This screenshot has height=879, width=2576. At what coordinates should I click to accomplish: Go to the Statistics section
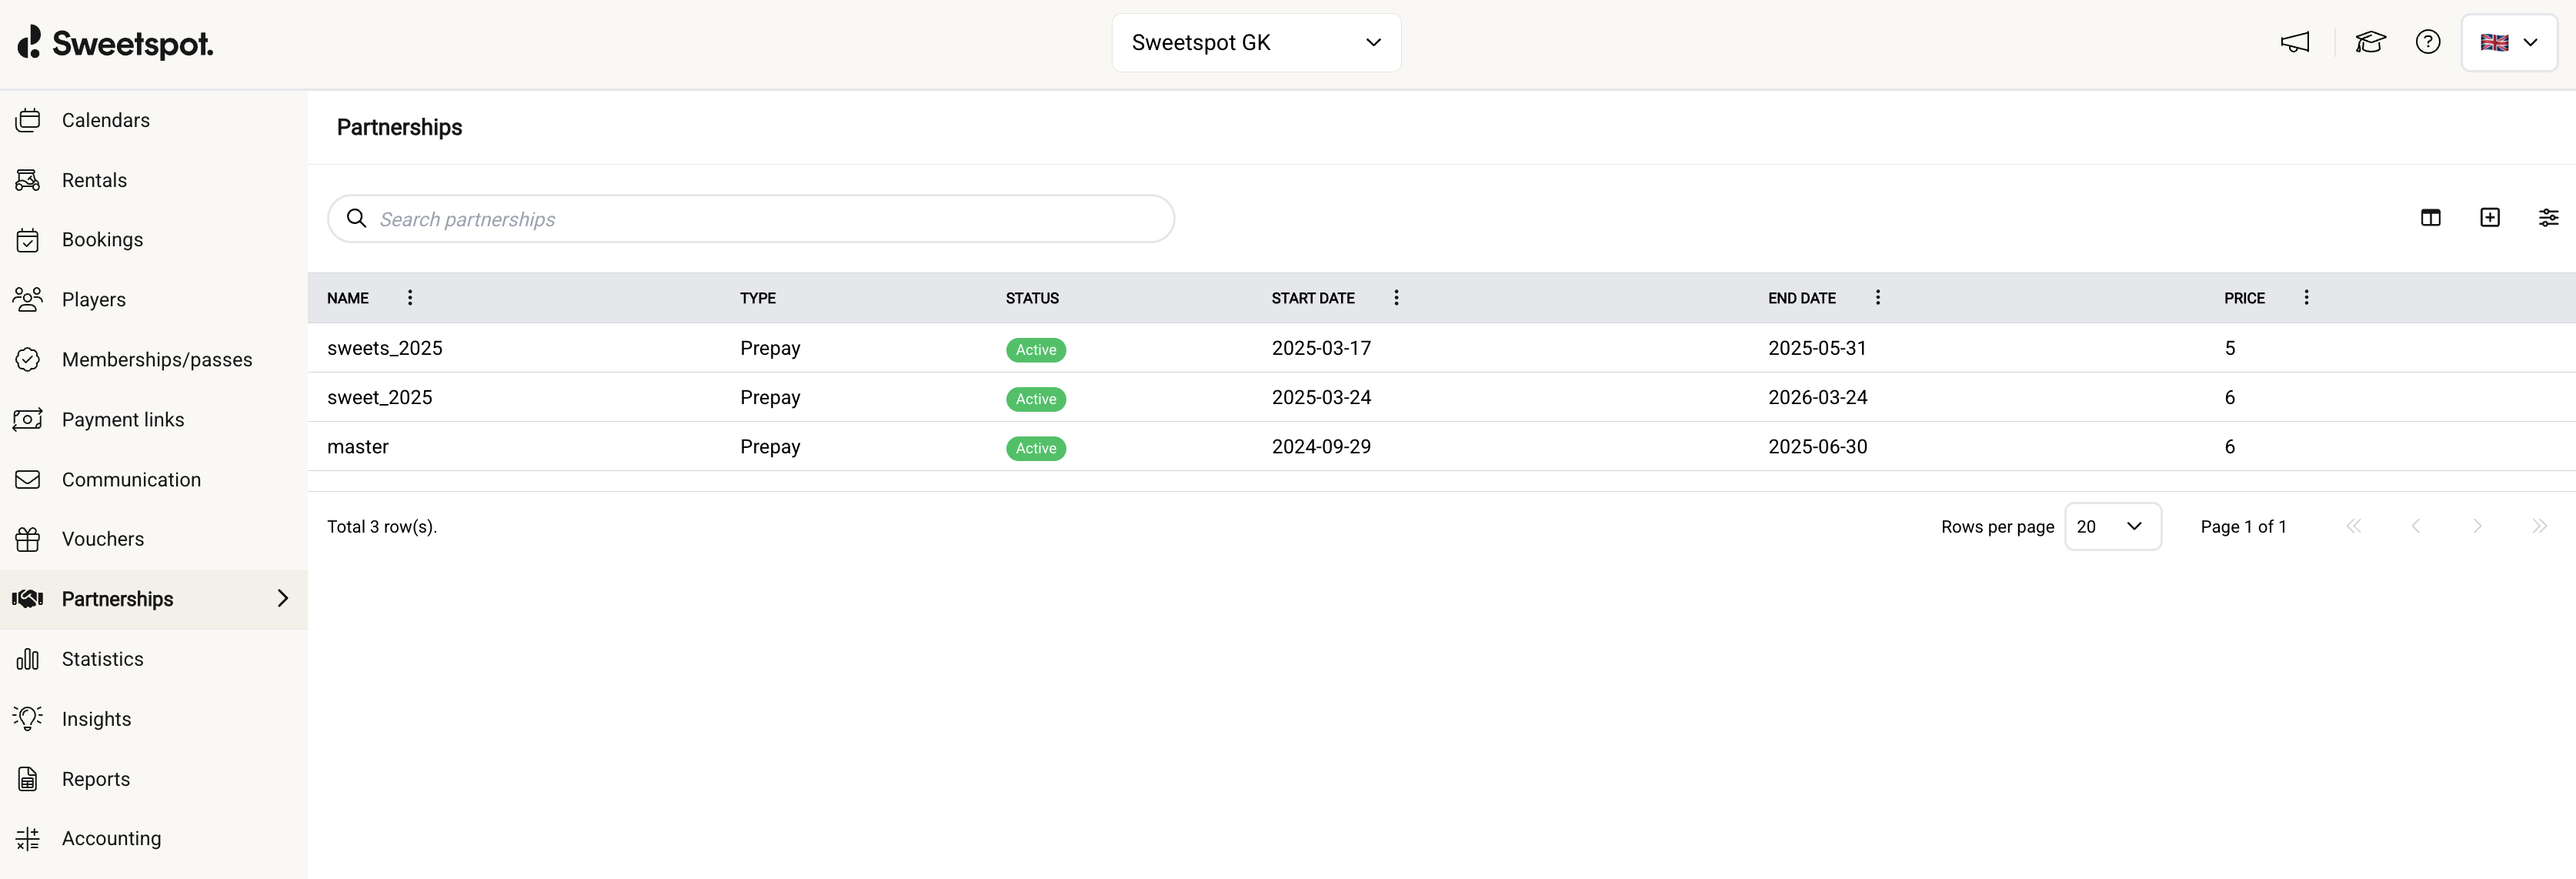[x=104, y=659]
